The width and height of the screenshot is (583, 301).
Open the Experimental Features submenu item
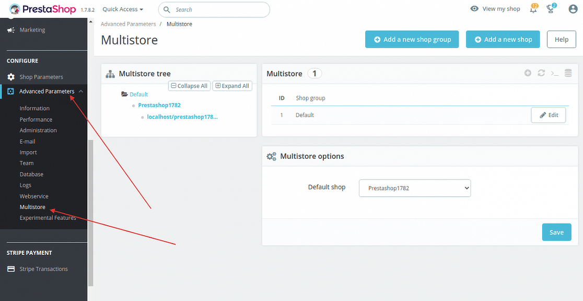(x=48, y=218)
